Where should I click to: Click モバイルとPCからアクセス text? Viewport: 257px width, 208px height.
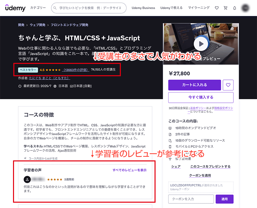(x=194, y=146)
